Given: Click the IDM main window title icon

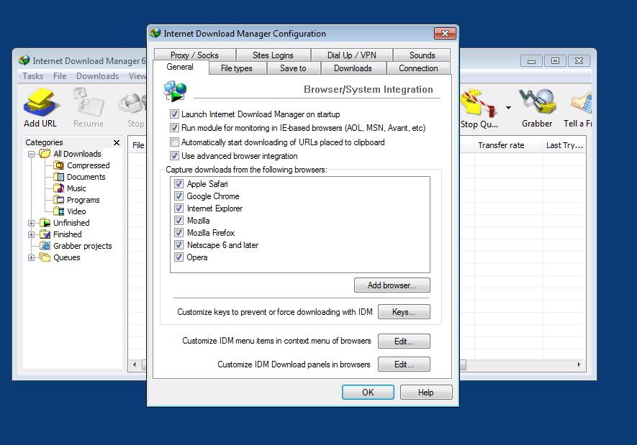Looking at the screenshot, I should pyautogui.click(x=24, y=60).
